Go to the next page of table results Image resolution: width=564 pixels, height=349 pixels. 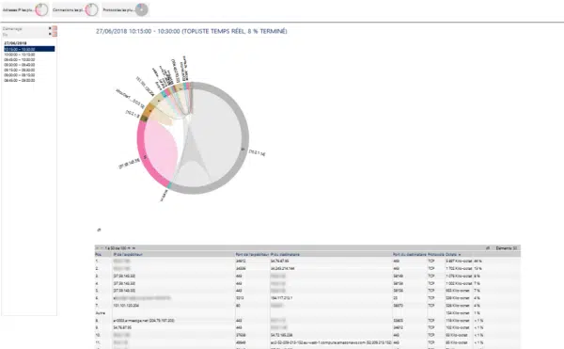tap(129, 248)
